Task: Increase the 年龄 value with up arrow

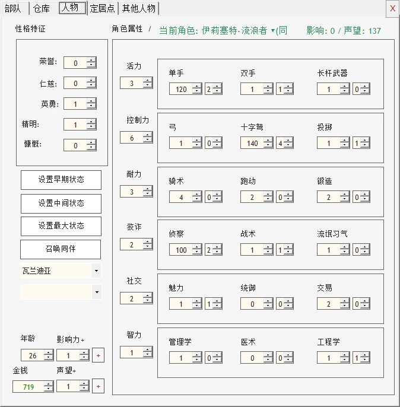Action: click(x=49, y=353)
